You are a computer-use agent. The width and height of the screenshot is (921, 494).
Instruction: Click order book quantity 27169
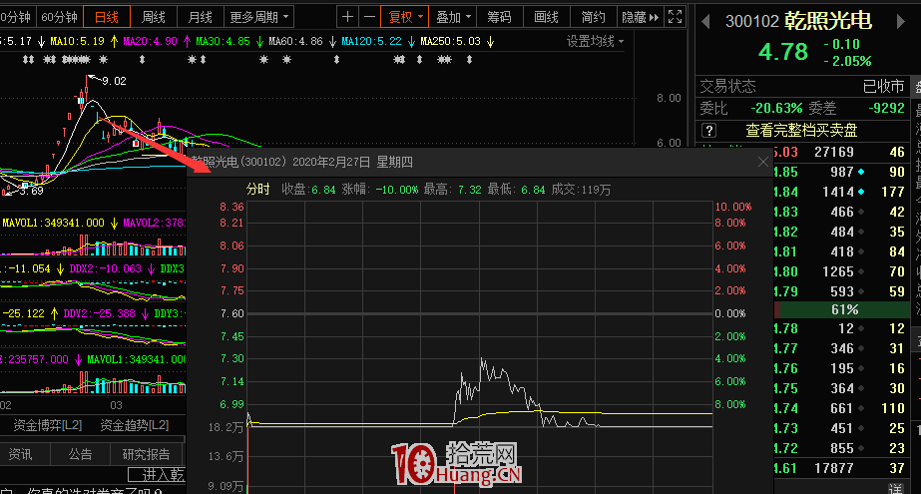834,152
